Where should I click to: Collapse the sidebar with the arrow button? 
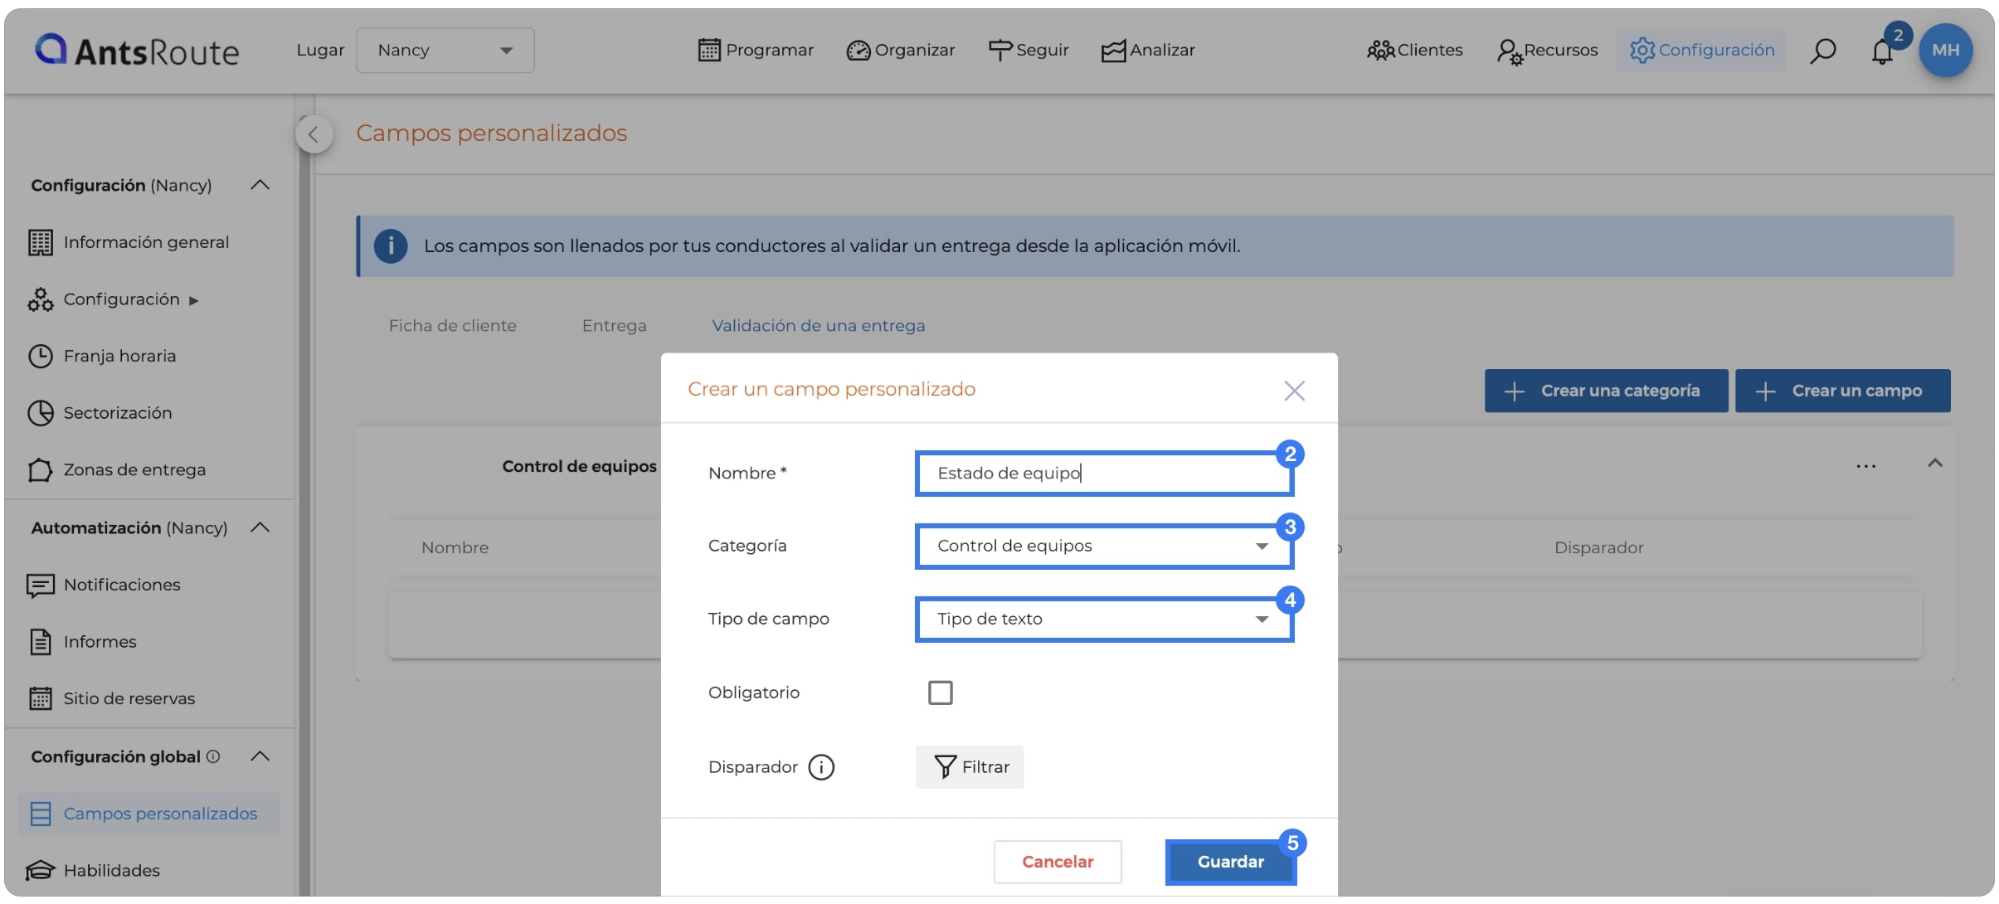[x=314, y=134]
